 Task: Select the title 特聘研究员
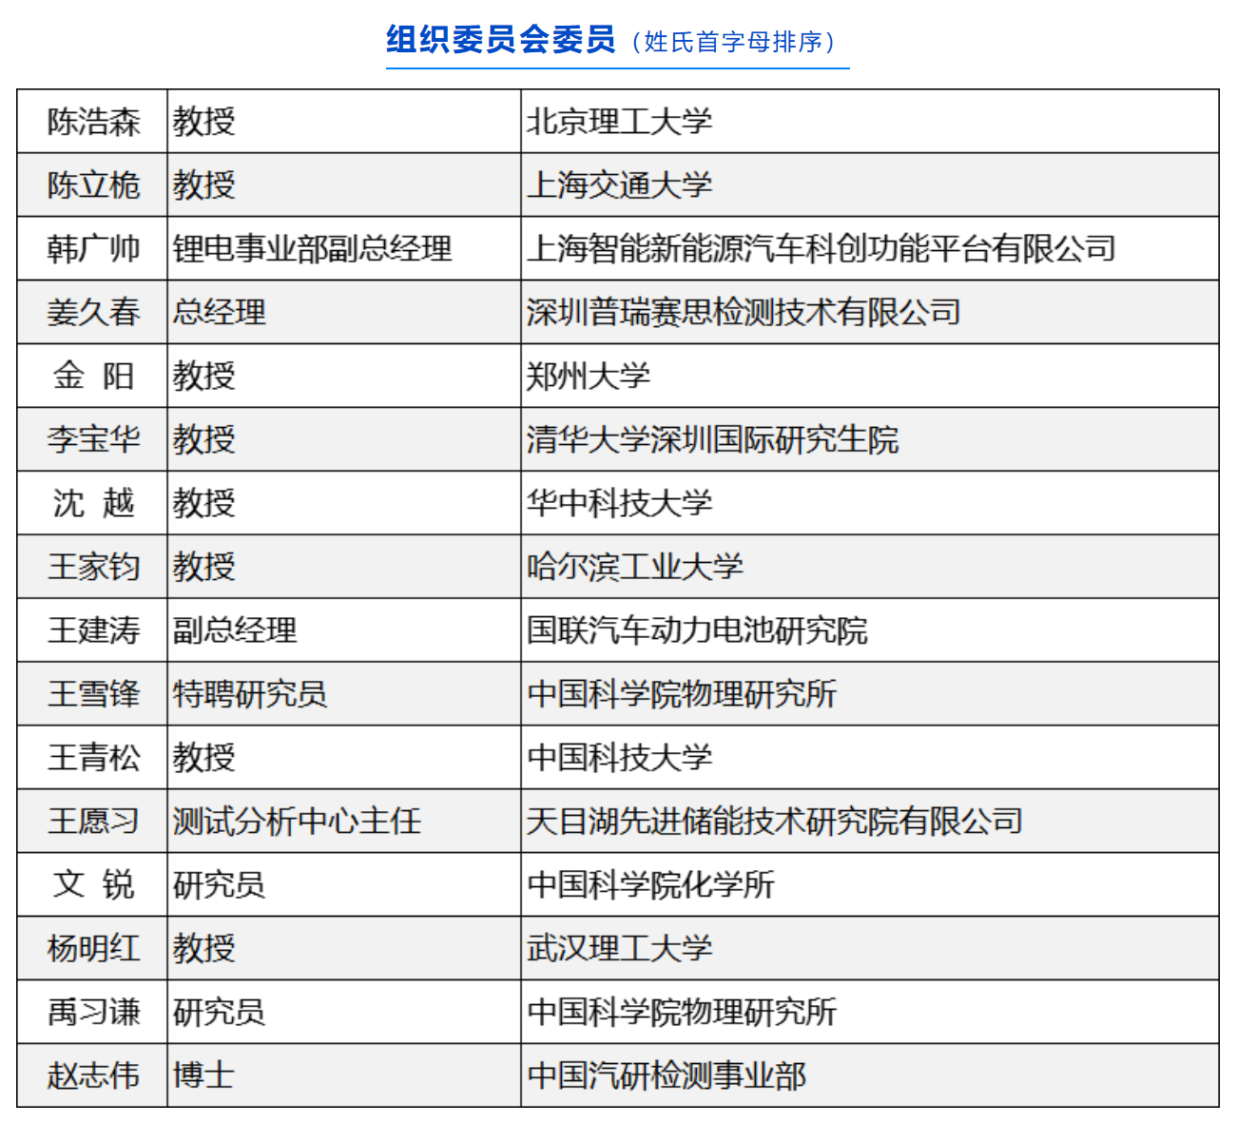click(x=250, y=695)
